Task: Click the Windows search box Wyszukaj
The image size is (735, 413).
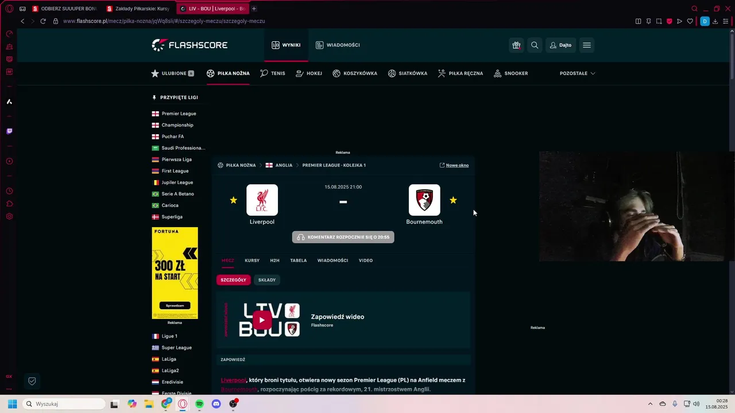Action: 63,404
